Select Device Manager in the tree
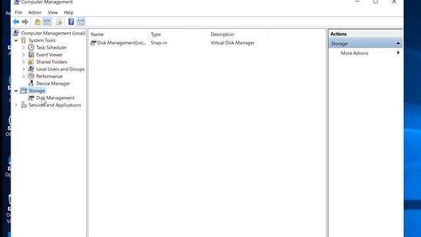Viewport: 421px width, 237px height. pyautogui.click(x=53, y=84)
